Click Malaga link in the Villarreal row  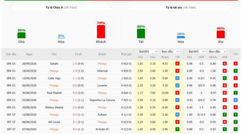click(54, 71)
